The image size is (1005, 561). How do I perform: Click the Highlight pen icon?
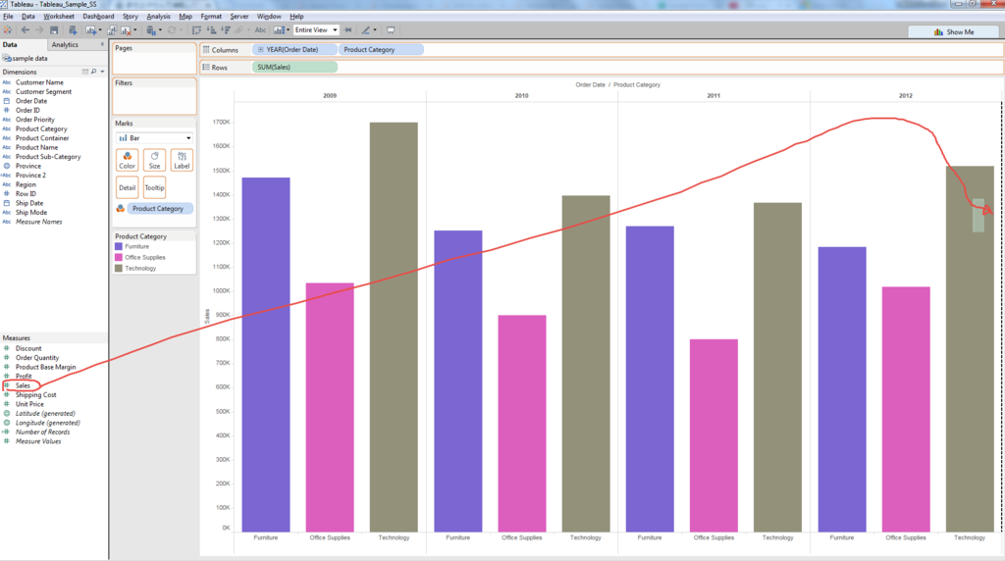[x=365, y=30]
